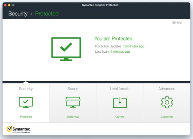
Task: Minimize window with the yellow button
Action: point(9,5)
